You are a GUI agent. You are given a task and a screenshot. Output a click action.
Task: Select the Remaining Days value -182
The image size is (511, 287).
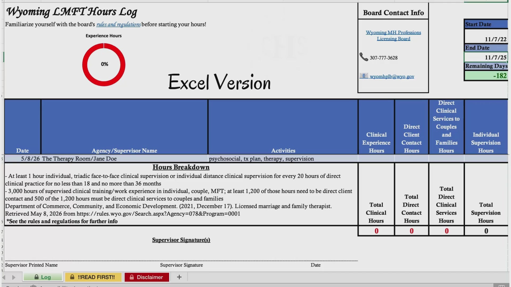point(486,75)
